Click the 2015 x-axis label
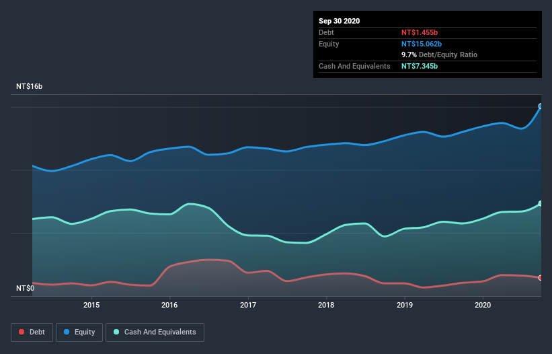This screenshot has width=552, height=354. (x=91, y=305)
